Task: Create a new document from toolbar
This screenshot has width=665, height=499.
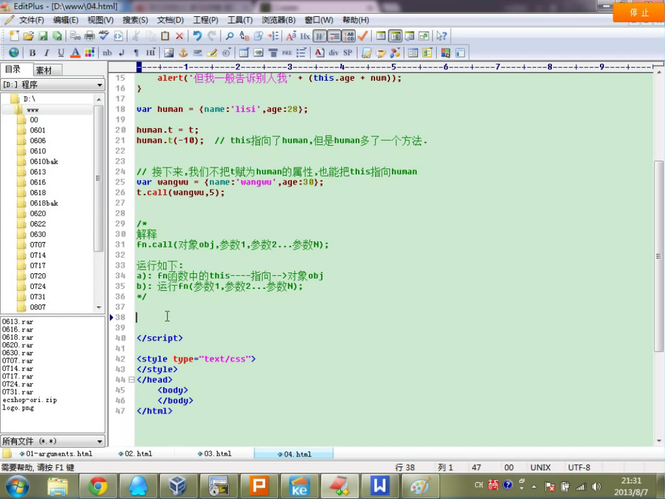Action: pyautogui.click(x=14, y=36)
